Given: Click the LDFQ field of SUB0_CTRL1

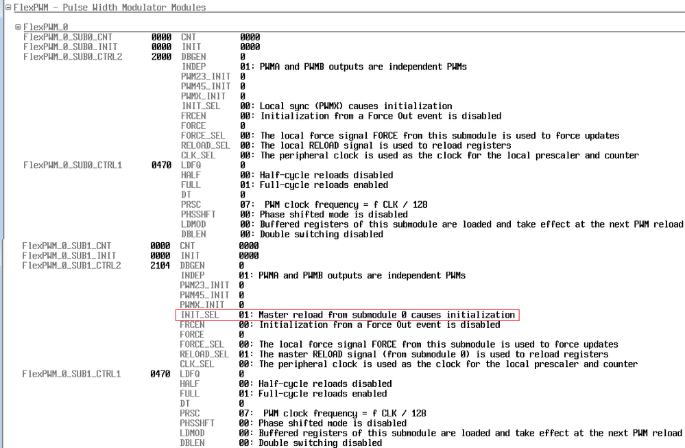Looking at the screenshot, I should pyautogui.click(x=191, y=165).
